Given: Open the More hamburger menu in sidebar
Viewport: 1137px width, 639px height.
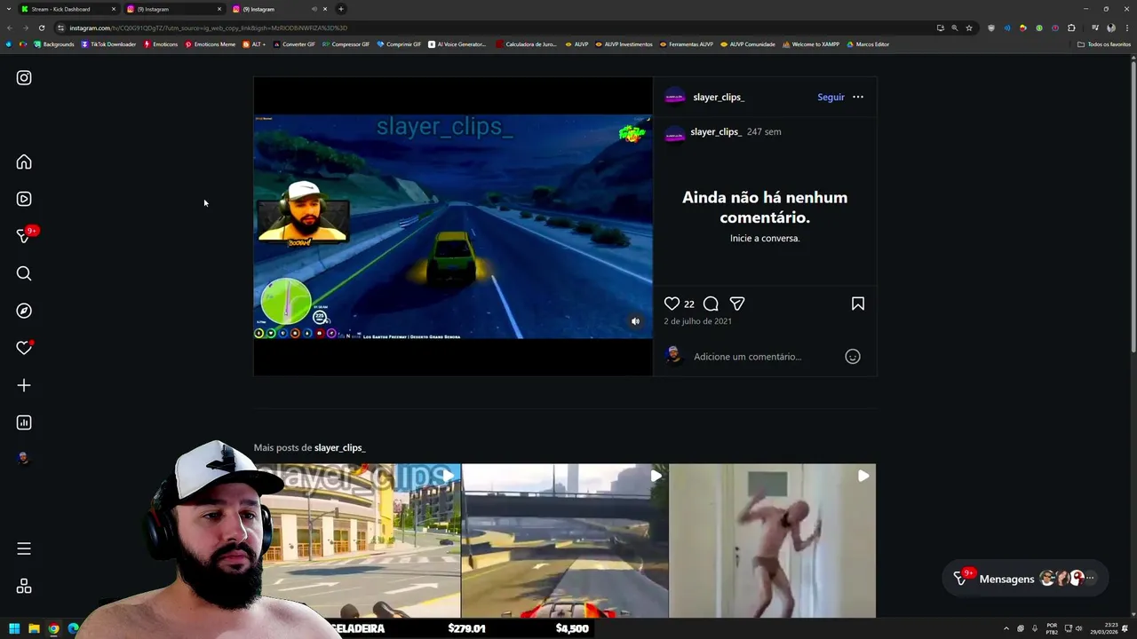Looking at the screenshot, I should coord(24,548).
